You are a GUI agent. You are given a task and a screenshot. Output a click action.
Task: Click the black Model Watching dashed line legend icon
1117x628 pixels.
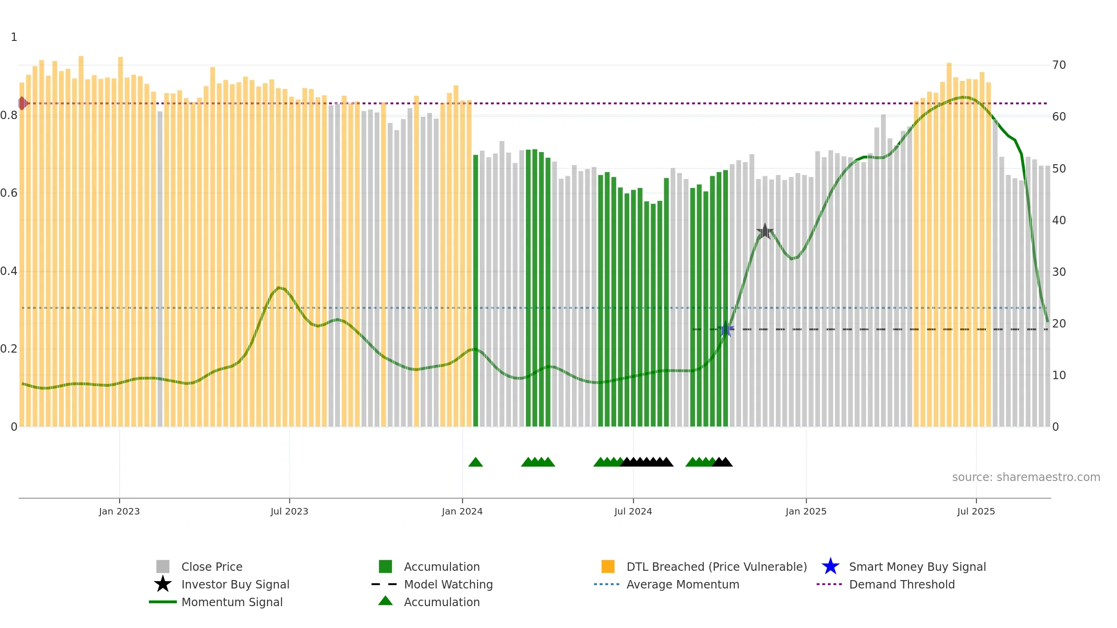384,584
